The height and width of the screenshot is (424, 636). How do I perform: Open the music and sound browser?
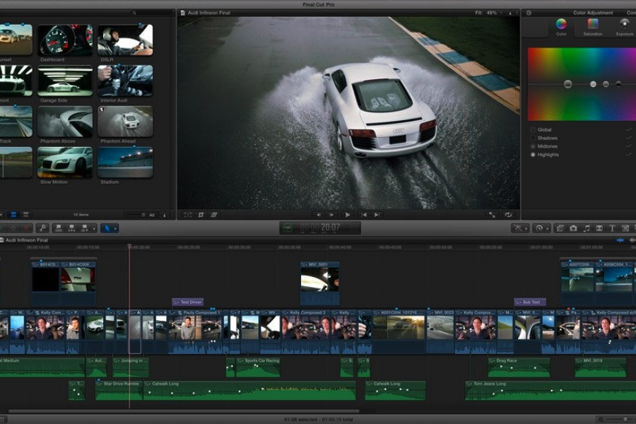point(587,228)
